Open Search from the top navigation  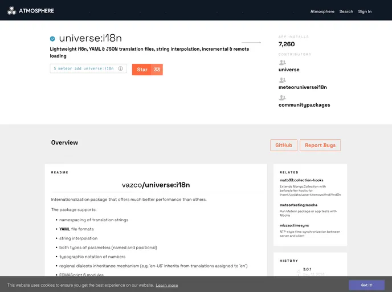point(346,11)
